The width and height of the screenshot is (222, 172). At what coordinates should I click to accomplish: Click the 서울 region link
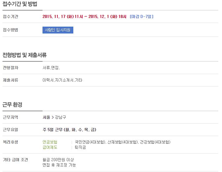tap(47, 117)
